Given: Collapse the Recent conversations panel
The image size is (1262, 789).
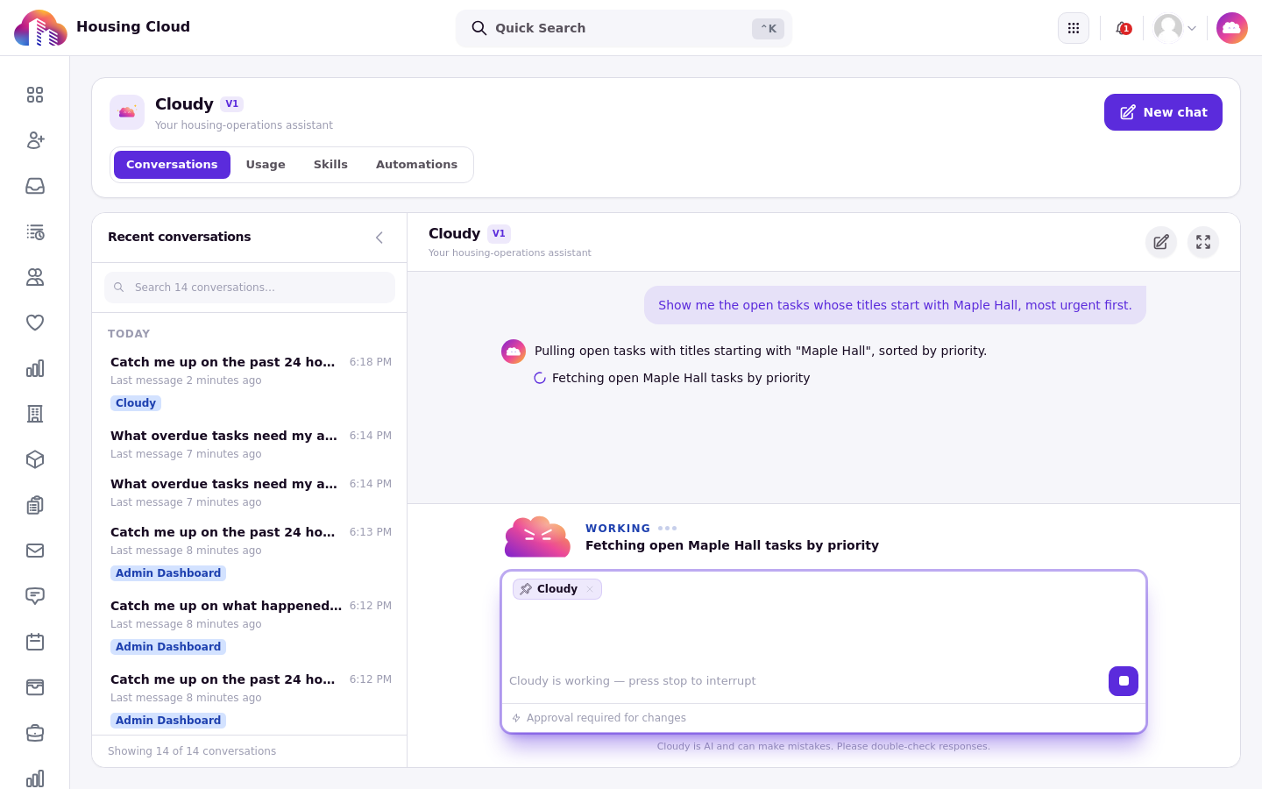Looking at the screenshot, I should click(379, 238).
